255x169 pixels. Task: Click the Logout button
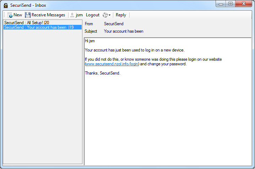pyautogui.click(x=93, y=15)
